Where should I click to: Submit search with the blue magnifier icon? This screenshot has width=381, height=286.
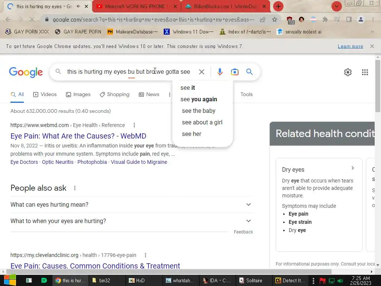click(x=249, y=72)
